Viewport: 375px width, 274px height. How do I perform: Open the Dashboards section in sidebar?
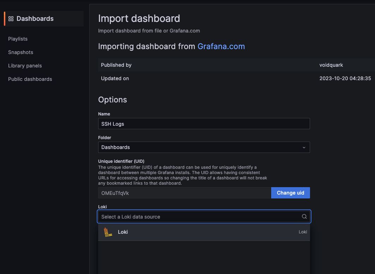click(x=44, y=19)
